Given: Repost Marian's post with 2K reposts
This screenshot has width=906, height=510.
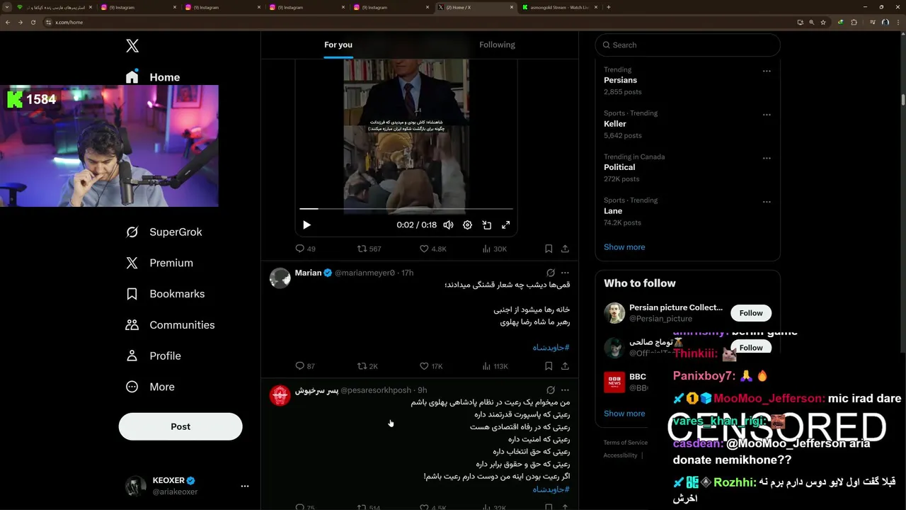Looking at the screenshot, I should 367,366.
